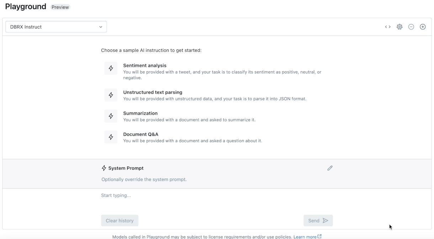The width and height of the screenshot is (434, 239).
Task: Click the lightning icon beside Unstructured text parsing
Action: pos(111,95)
